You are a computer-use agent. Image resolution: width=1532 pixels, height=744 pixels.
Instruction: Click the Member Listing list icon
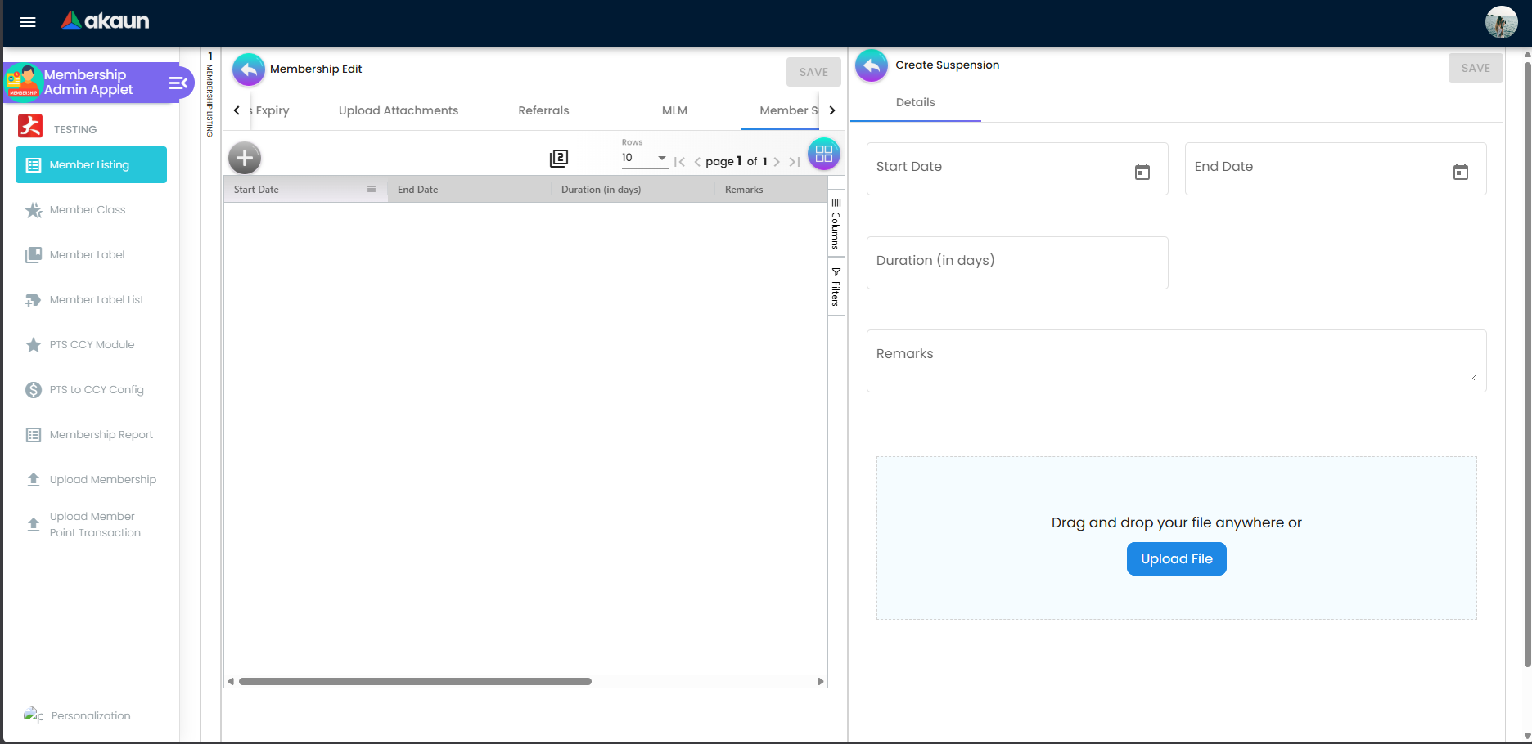point(34,165)
